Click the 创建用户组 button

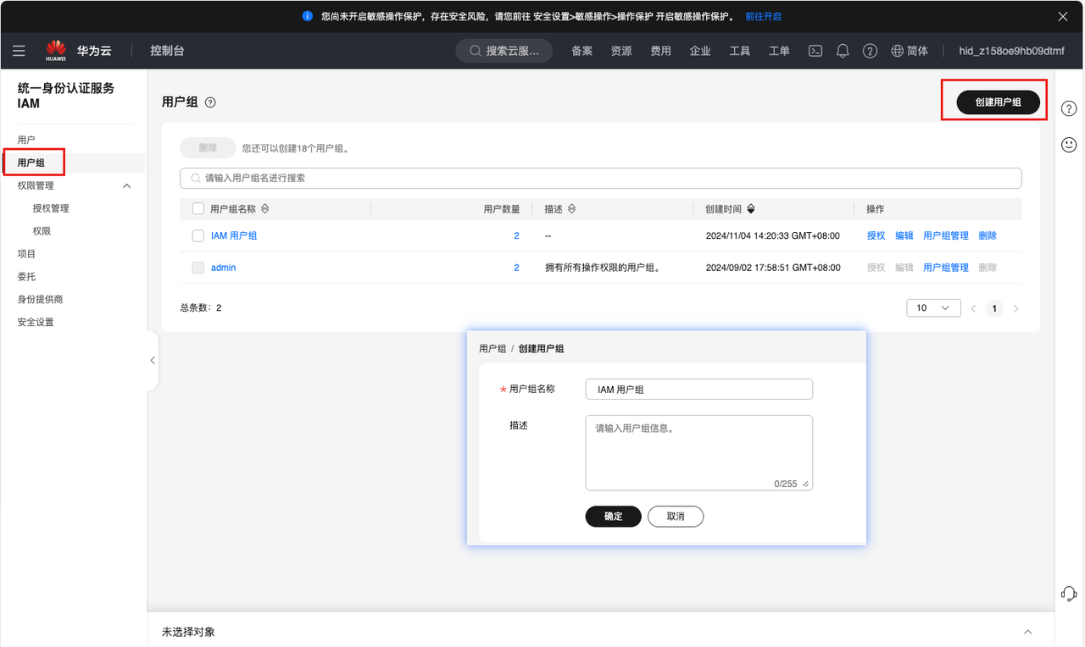pos(998,102)
